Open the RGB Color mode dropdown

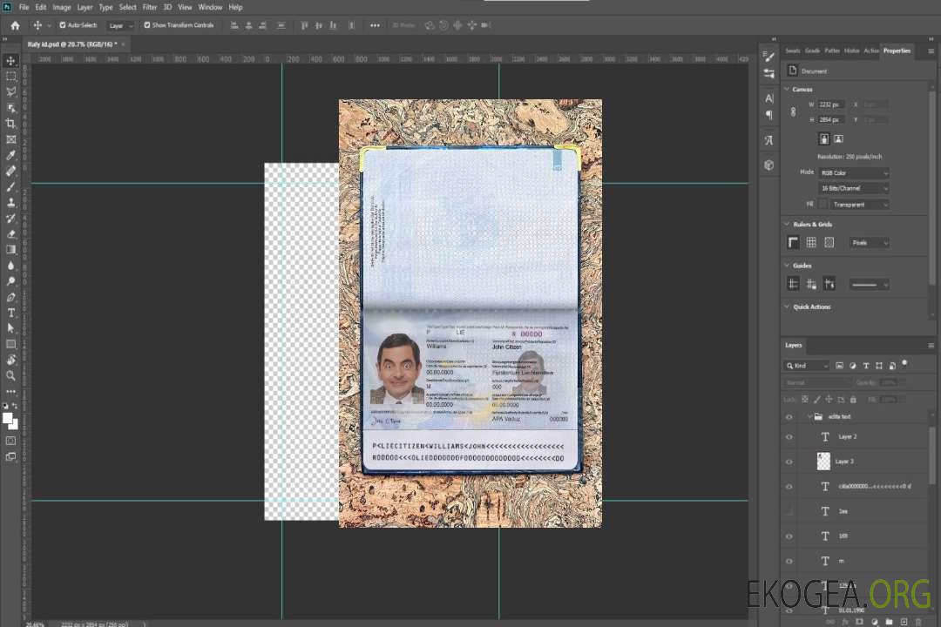coord(854,173)
